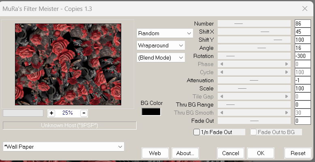Open the Blend Mode dropdown

pyautogui.click(x=161, y=58)
